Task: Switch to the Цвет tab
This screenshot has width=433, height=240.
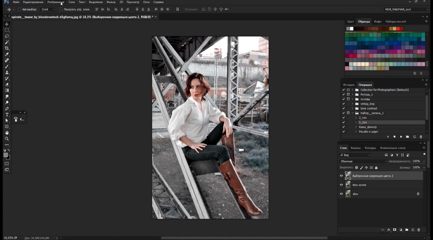Action: 350,22
